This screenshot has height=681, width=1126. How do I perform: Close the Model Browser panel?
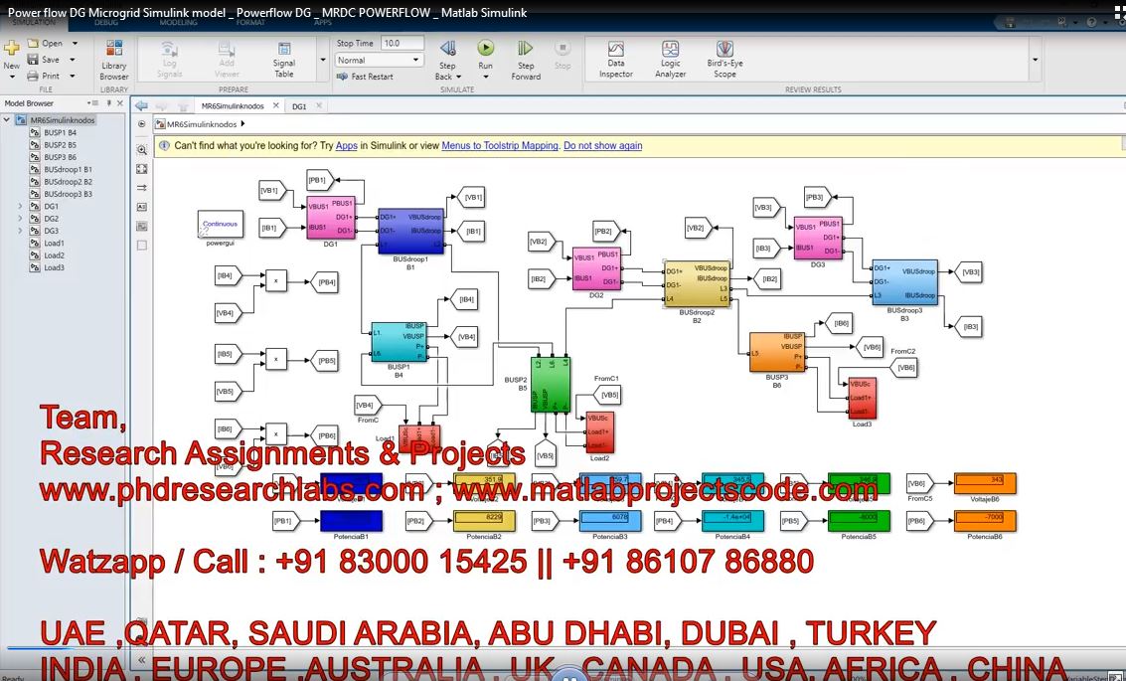pos(120,102)
